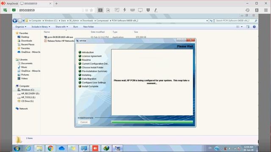The height and width of the screenshot is (152, 271).
Task: Click the green installer progress bar
Action: tap(152, 122)
